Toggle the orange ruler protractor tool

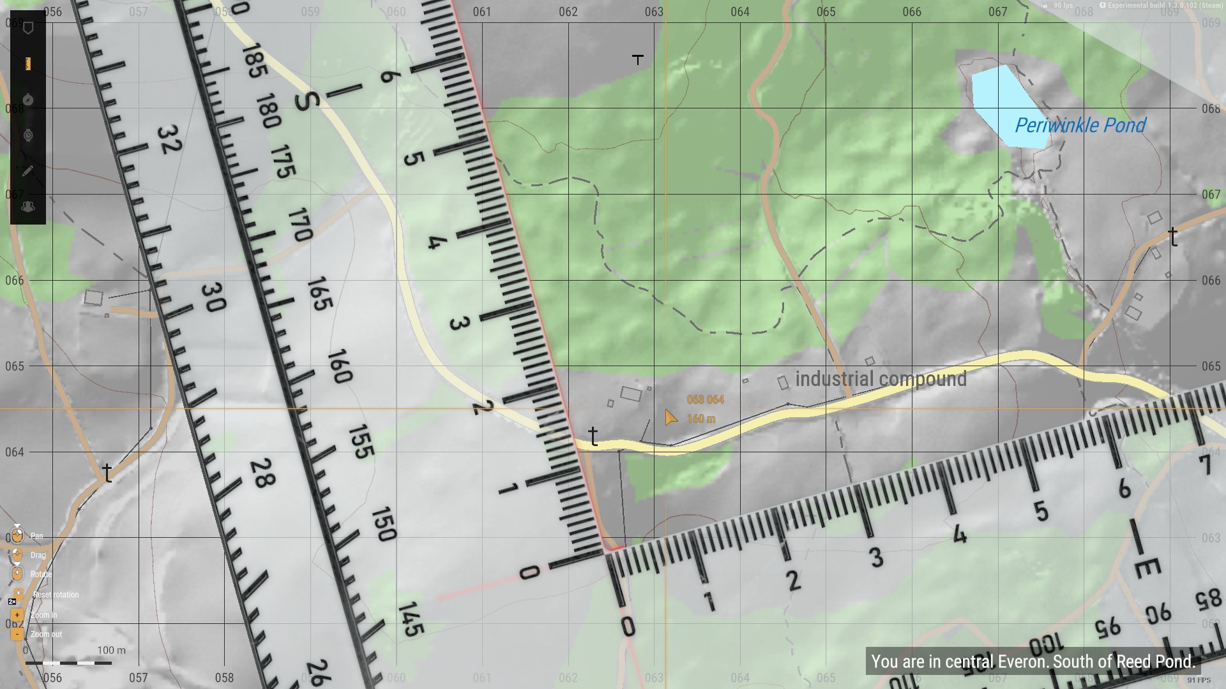[x=27, y=63]
